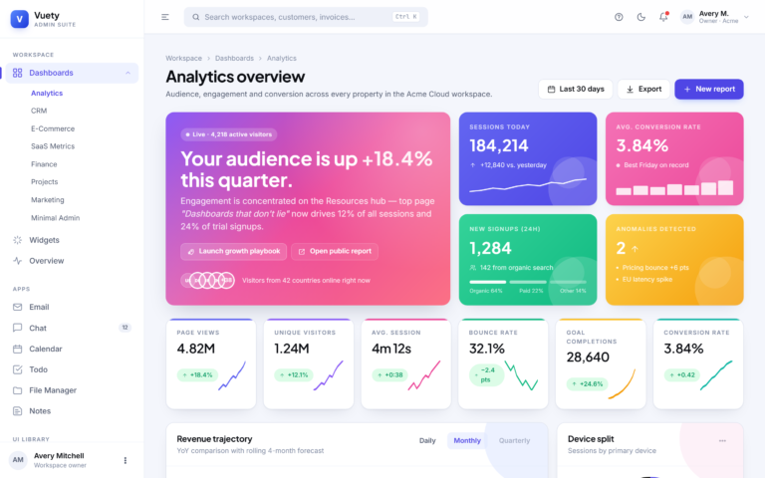Click the conversion rate bar chart
This screenshot has height=478, width=765.
click(x=674, y=188)
